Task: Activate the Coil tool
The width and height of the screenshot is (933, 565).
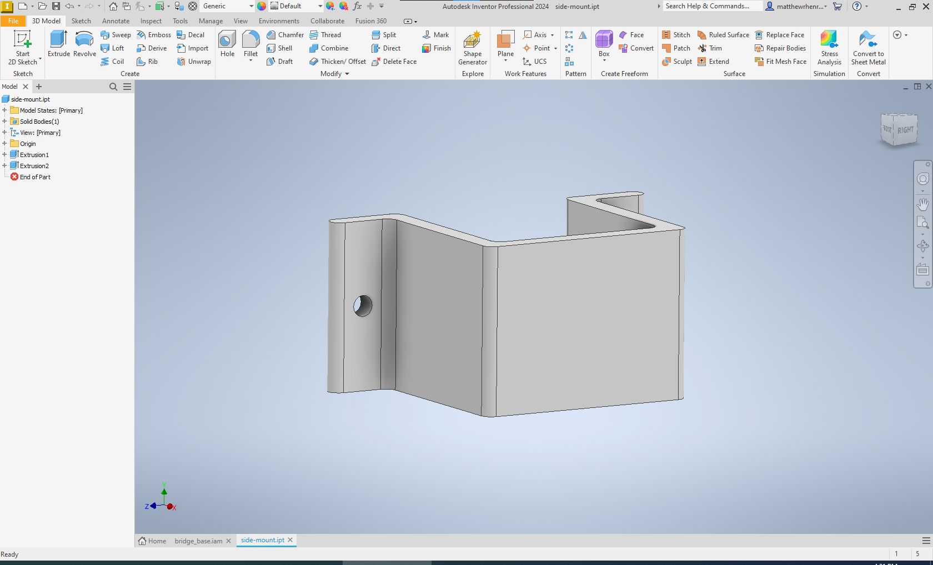Action: click(112, 62)
